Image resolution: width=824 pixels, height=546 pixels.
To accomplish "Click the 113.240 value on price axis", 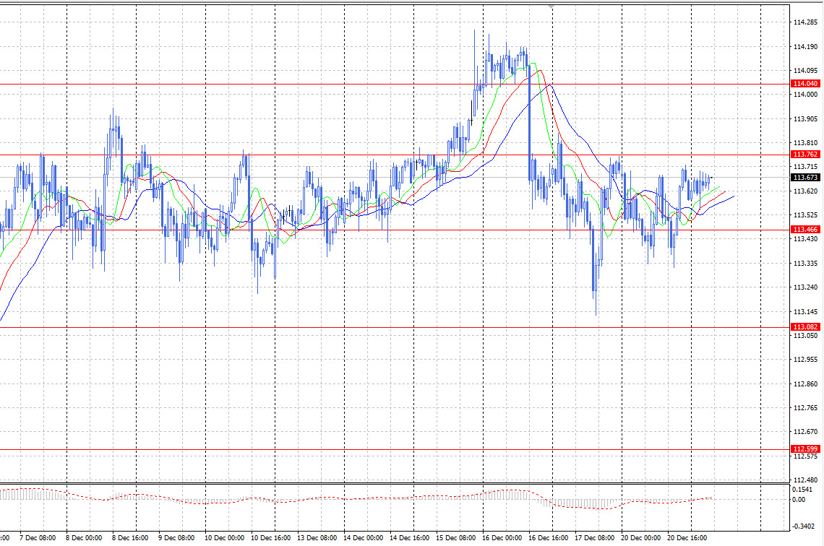I will pos(806,287).
